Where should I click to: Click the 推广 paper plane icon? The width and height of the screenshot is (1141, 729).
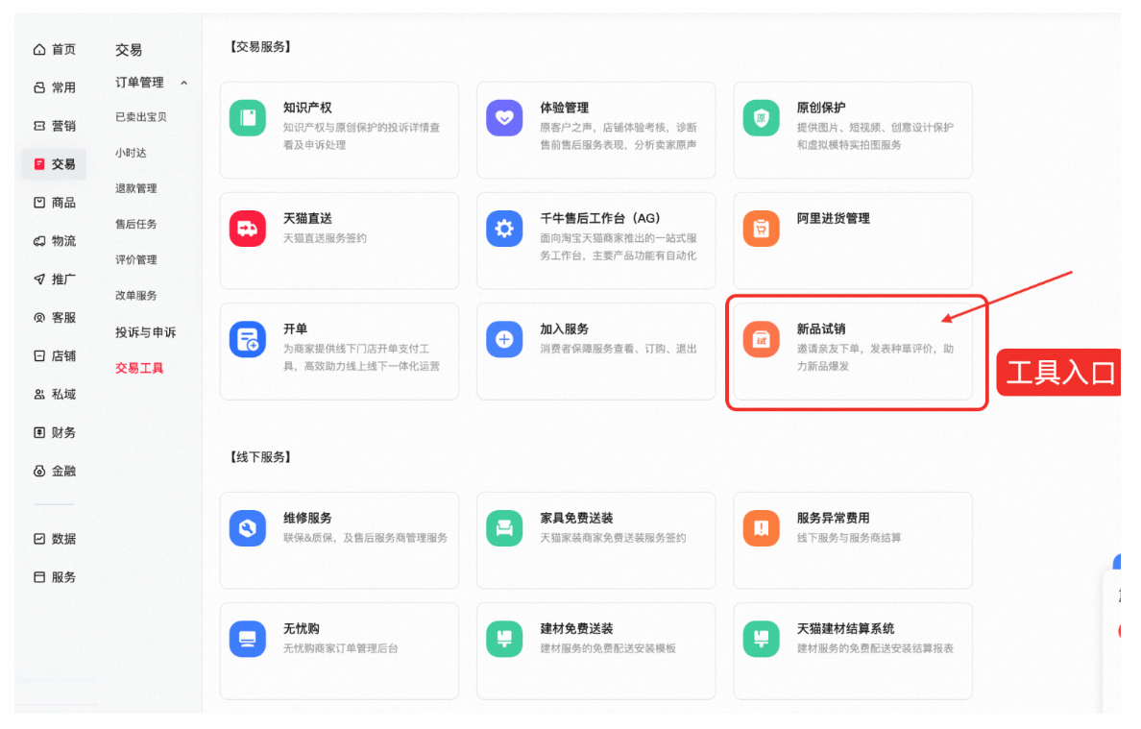pos(39,279)
